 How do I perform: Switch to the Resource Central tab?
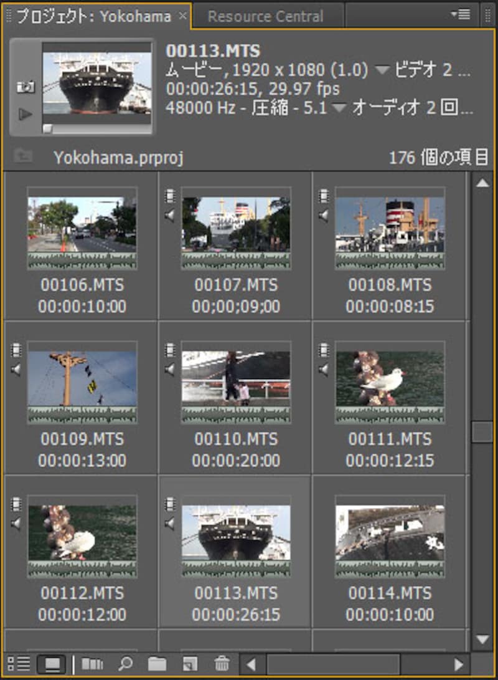[x=265, y=16]
